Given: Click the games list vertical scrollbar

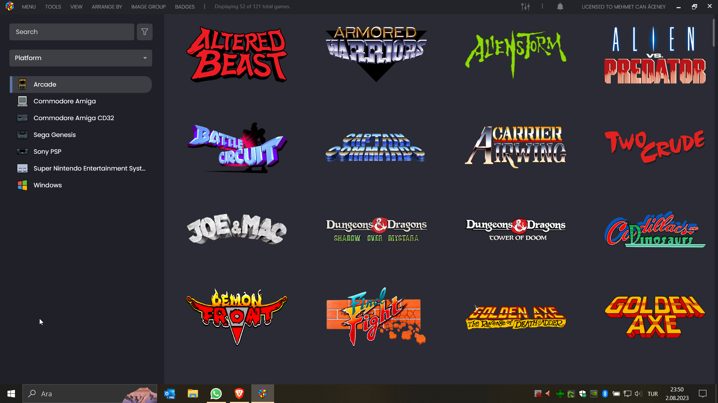Looking at the screenshot, I should click(714, 33).
